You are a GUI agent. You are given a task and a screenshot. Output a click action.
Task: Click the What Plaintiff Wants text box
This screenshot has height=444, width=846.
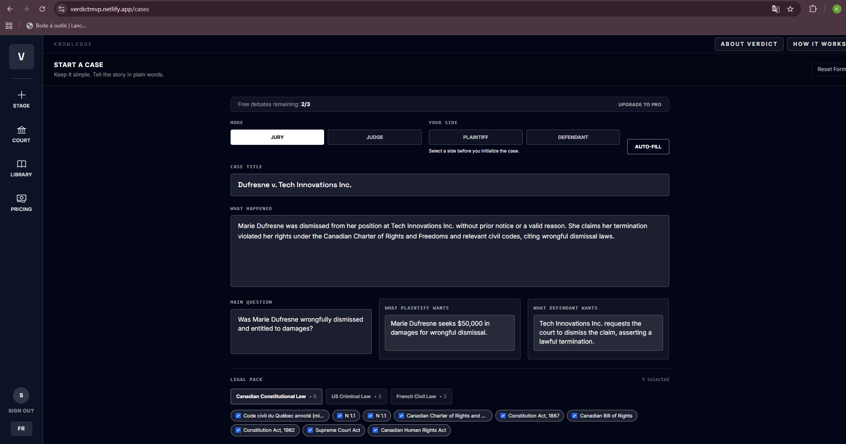point(450,333)
